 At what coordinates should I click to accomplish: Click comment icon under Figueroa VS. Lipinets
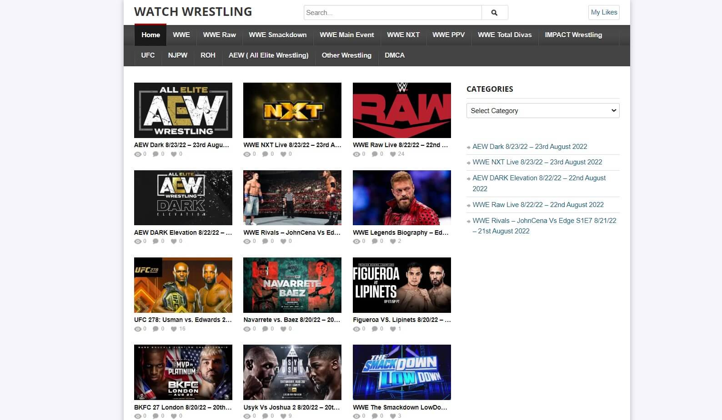(375, 329)
